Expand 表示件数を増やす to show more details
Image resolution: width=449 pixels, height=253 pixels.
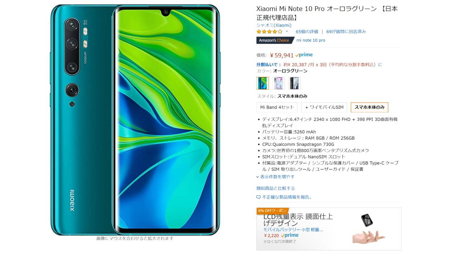275,177
